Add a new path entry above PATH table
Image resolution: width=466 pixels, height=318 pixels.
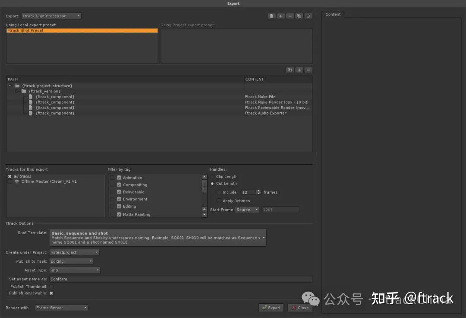(x=299, y=70)
